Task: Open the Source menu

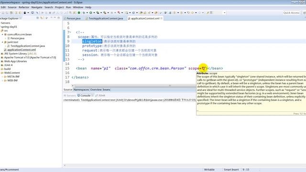Action: click(12, 7)
